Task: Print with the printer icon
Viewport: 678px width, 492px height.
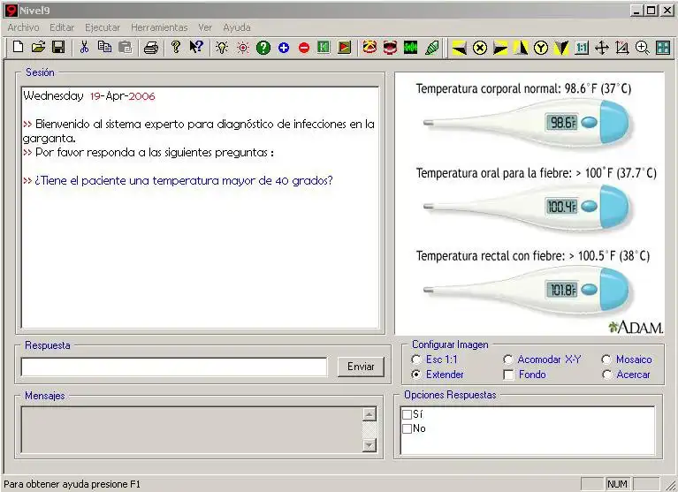Action: click(x=151, y=47)
